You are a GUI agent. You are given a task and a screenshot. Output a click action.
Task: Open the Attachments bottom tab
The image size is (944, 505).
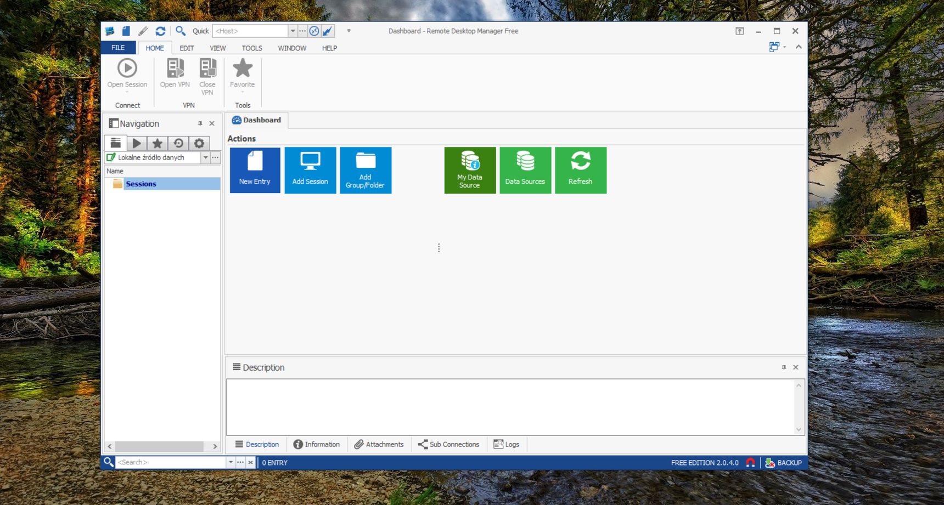tap(379, 445)
